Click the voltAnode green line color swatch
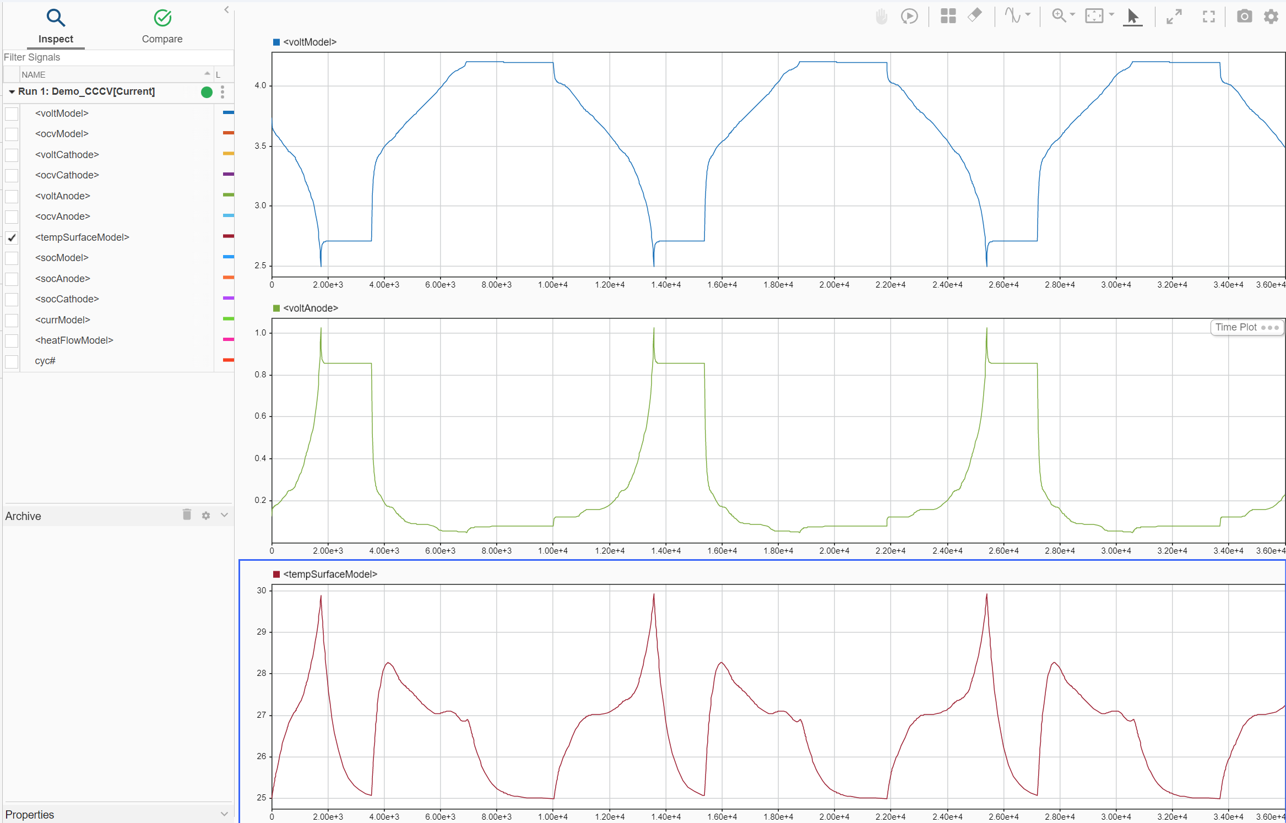1286x823 pixels. pos(228,195)
